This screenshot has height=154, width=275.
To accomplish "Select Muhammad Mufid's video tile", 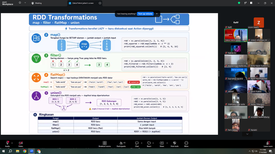I will (236, 61).
